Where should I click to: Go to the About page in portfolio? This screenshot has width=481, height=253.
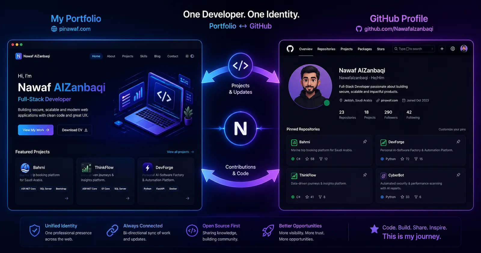[111, 56]
